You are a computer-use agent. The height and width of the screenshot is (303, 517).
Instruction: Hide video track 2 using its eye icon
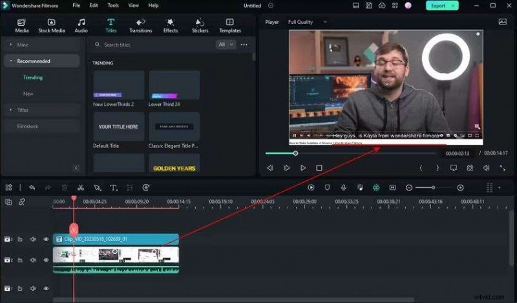46,260
